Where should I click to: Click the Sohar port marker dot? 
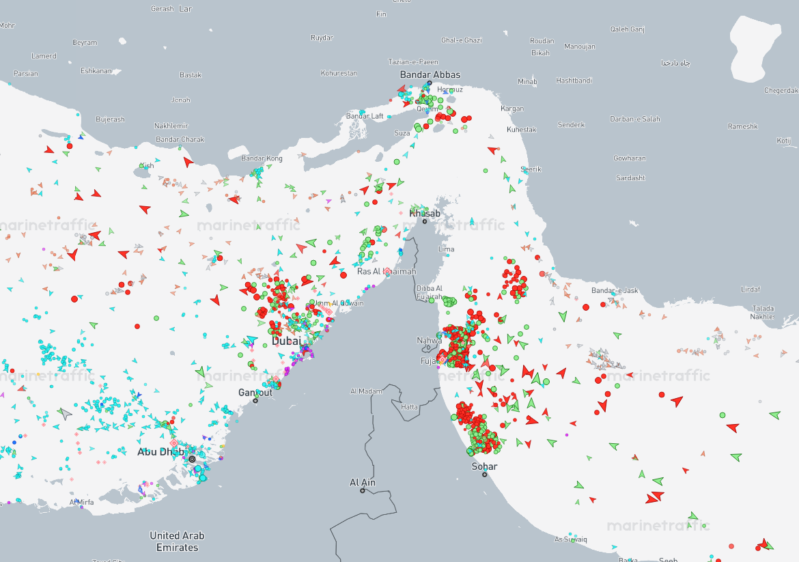485,475
